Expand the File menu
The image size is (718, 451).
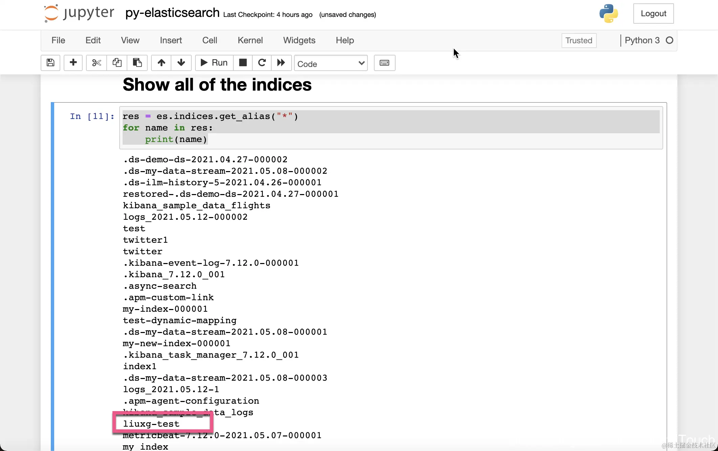click(x=58, y=40)
